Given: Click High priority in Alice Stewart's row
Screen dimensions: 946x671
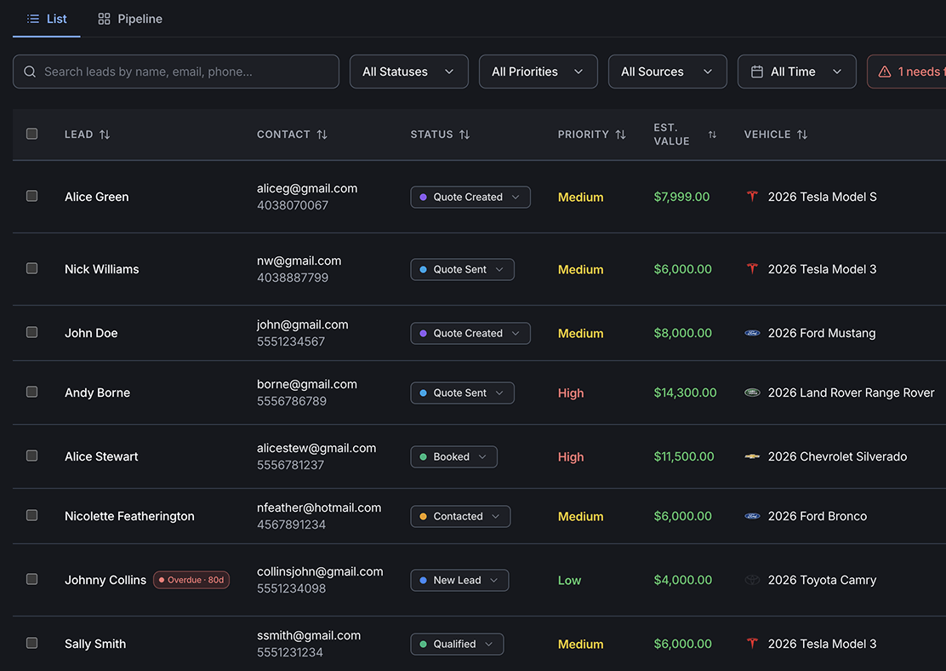Looking at the screenshot, I should coord(571,457).
